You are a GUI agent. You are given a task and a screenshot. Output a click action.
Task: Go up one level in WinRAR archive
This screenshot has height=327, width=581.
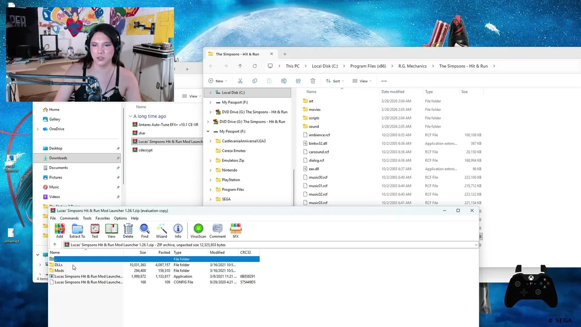pyautogui.click(x=55, y=245)
